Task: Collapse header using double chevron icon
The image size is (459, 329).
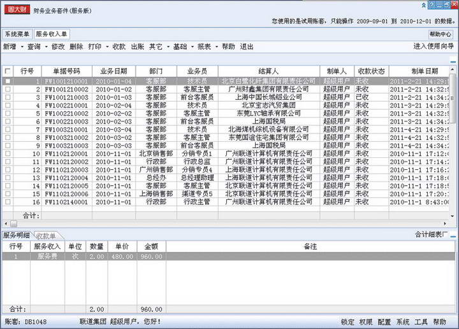Action: click(x=423, y=5)
